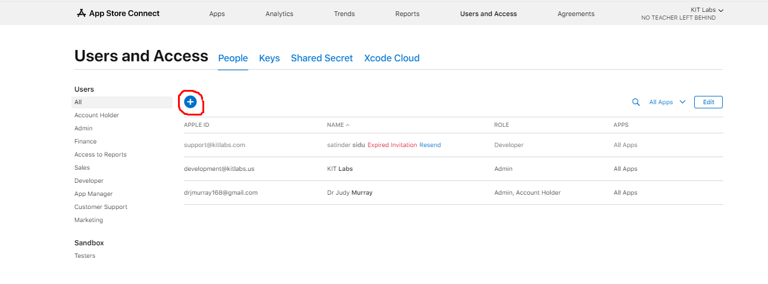Click the APPLE ID column header
The image size is (768, 284).
[196, 125]
